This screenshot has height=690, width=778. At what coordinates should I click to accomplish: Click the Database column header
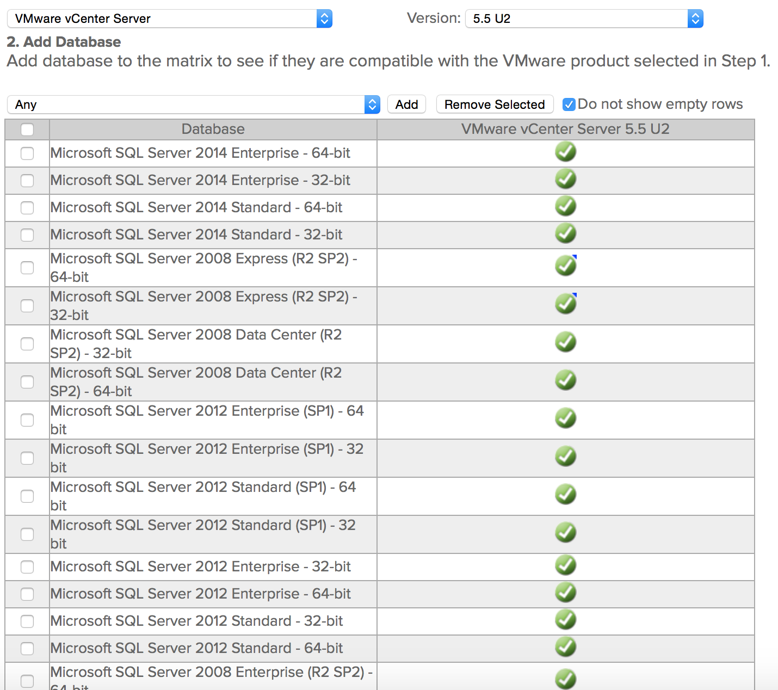pos(213,129)
